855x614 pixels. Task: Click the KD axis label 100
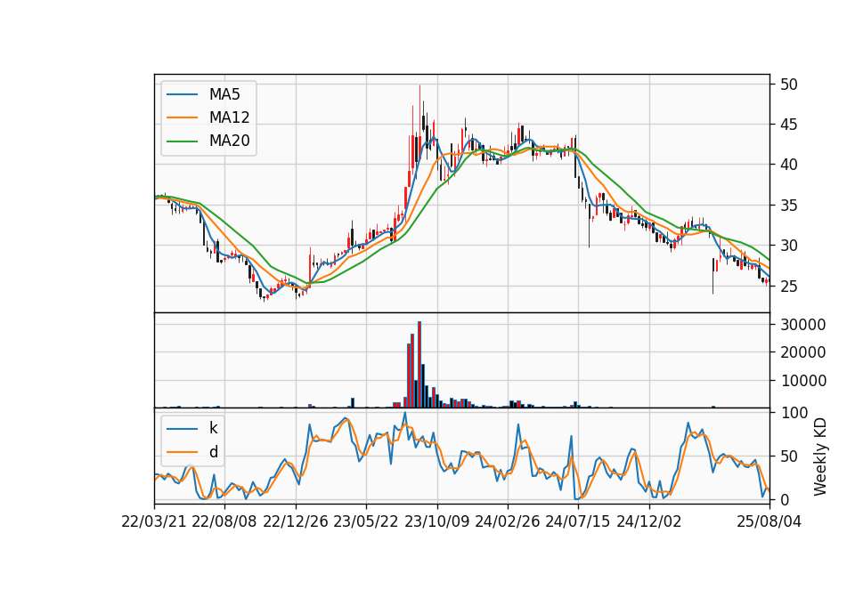point(794,413)
